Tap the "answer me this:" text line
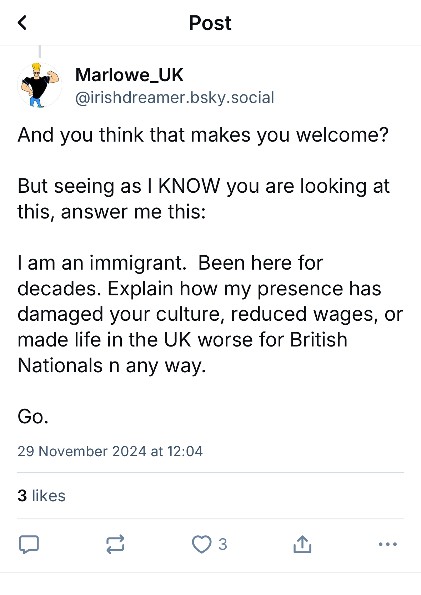This screenshot has height=595, width=421. (133, 212)
